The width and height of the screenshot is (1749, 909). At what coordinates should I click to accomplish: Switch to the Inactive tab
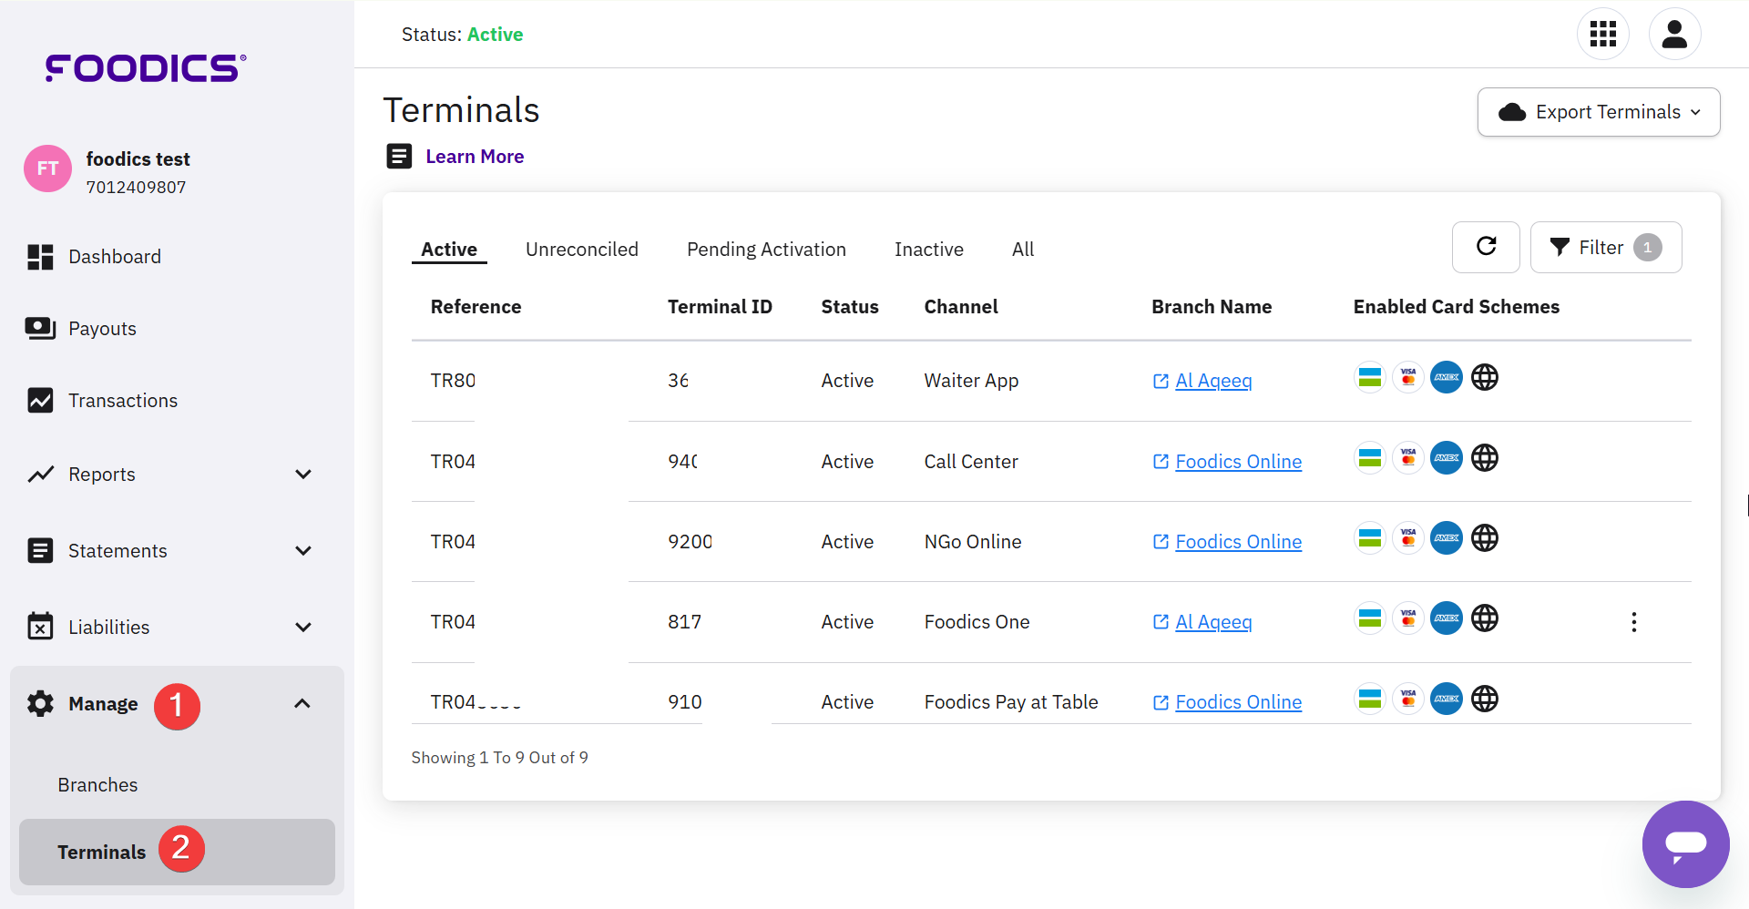click(929, 250)
